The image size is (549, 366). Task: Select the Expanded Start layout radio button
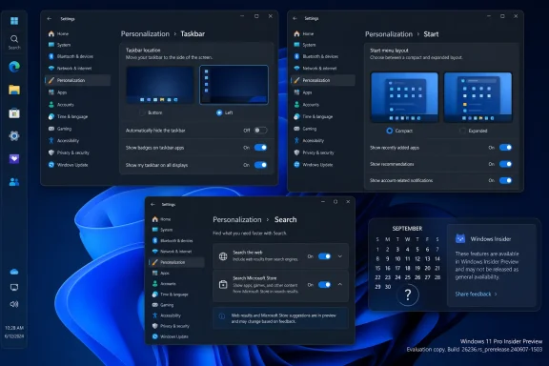(x=462, y=131)
